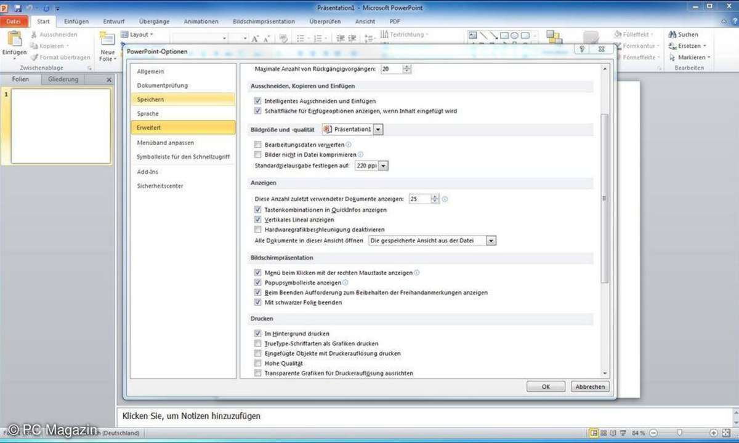Click the large Einfügen paste icon
This screenshot has width=739, height=443.
pyautogui.click(x=14, y=38)
